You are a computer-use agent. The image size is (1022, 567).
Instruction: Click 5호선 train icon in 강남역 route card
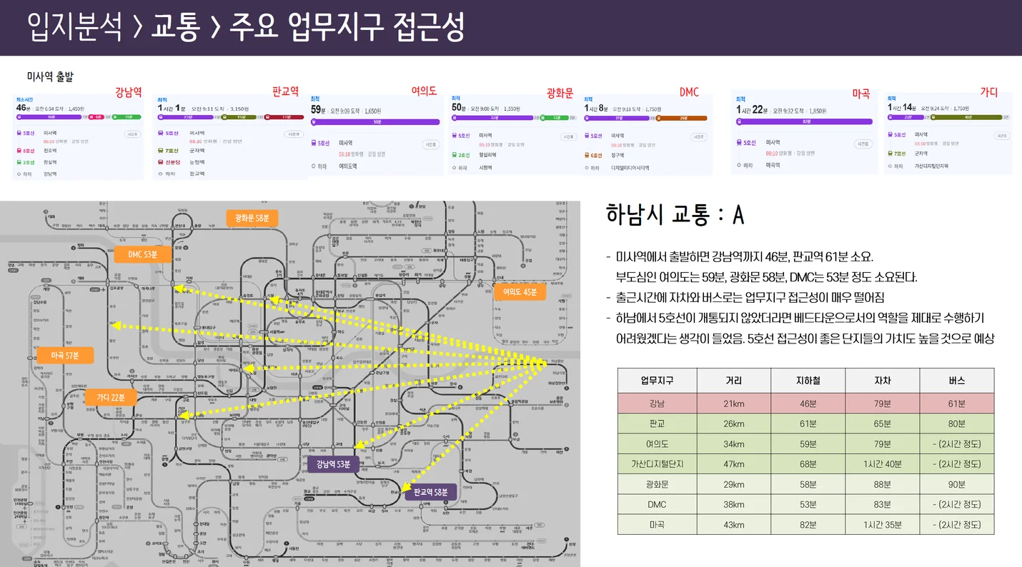[x=19, y=133]
